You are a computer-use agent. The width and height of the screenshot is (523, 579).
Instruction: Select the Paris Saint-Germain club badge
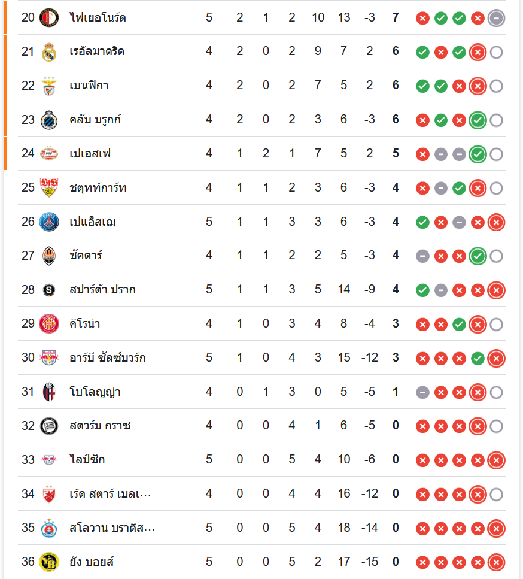coord(49,222)
